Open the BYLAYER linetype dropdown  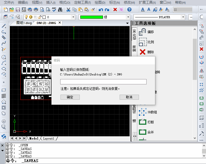(183, 17)
